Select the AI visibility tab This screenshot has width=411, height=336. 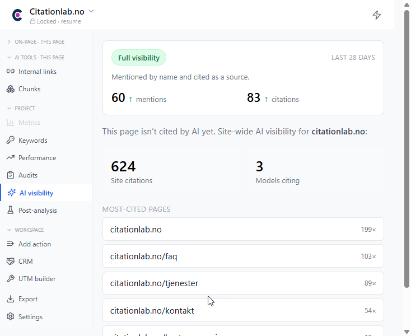point(46,193)
